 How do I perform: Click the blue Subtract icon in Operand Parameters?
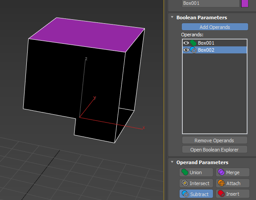click(185, 194)
